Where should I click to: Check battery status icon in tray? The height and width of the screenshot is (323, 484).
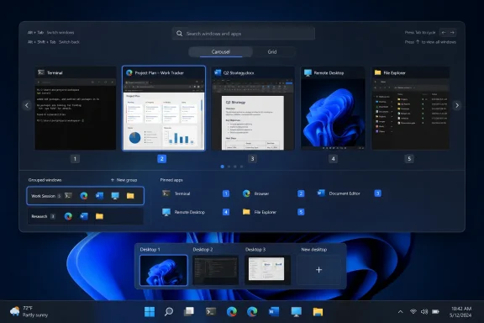(x=435, y=311)
